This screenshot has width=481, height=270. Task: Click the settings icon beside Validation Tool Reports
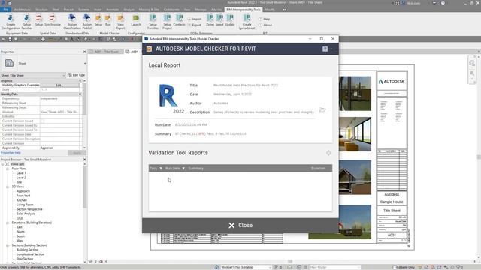(x=328, y=153)
